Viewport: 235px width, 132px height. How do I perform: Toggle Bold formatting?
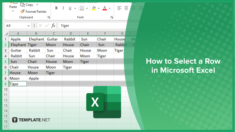56,8
